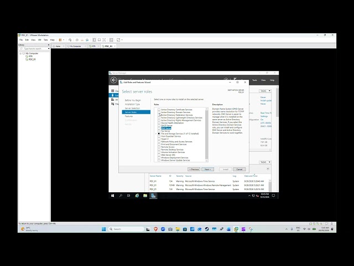Check the Web Server (IIS) role
The width and height of the screenshot is (354, 266).
point(159,155)
